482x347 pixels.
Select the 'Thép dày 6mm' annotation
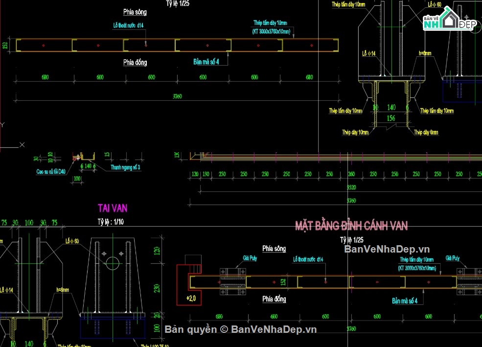click(x=426, y=133)
